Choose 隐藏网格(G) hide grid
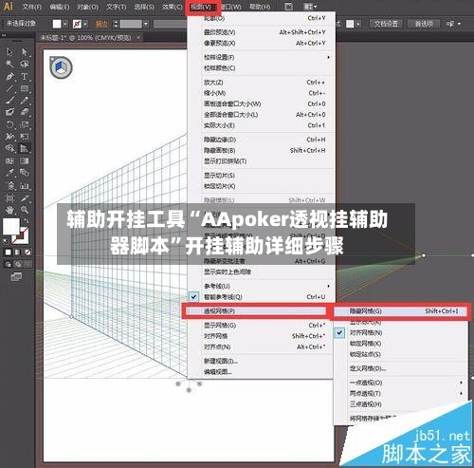This screenshot has width=474, height=468. point(401,311)
